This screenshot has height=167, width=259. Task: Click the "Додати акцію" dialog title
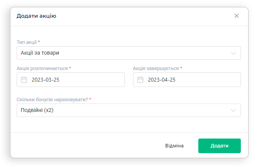pyautogui.click(x=36, y=16)
